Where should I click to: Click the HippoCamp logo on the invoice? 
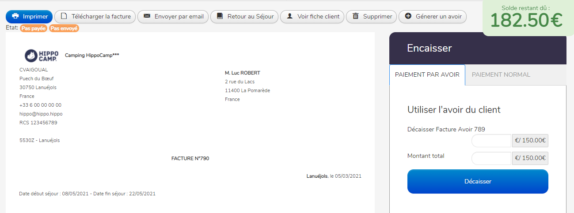(42, 55)
